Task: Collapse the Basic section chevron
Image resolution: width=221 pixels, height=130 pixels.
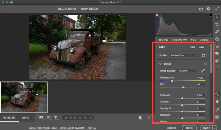Action: click(x=160, y=64)
